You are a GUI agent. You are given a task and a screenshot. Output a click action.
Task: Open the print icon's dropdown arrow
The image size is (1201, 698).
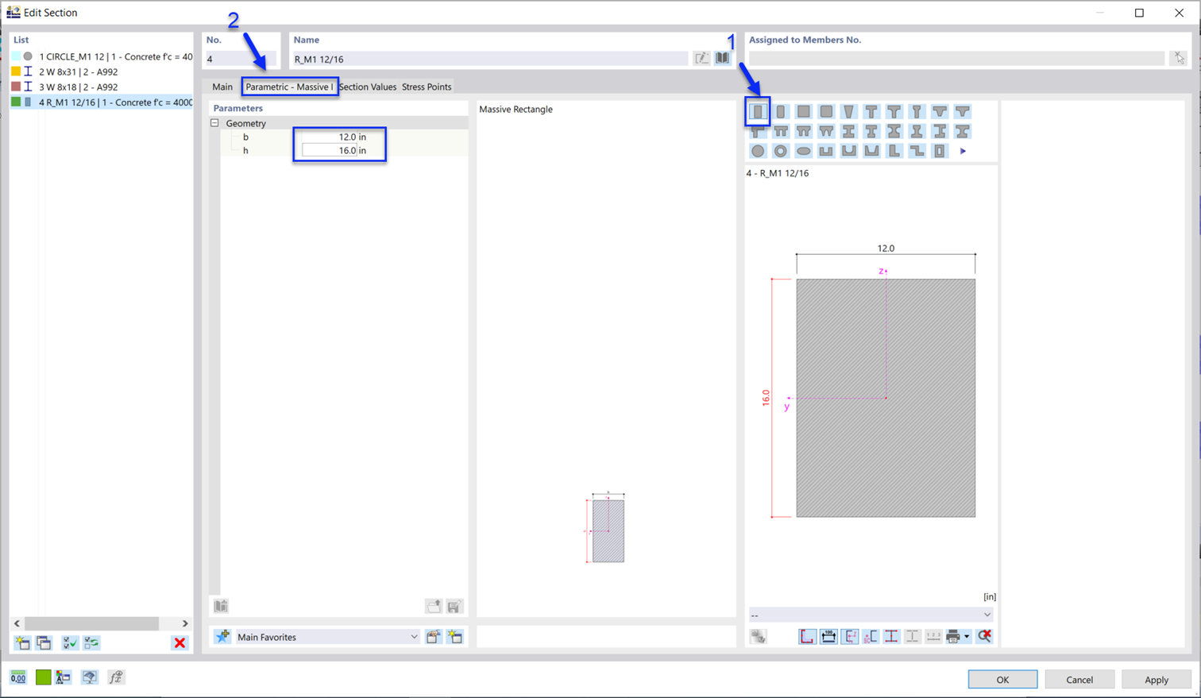(967, 636)
